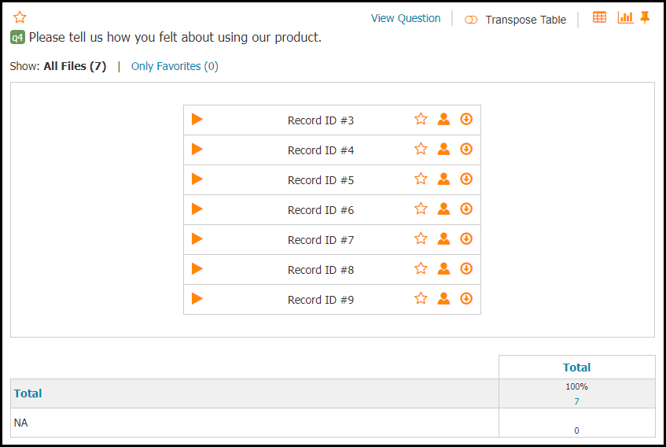Pin this question with pushpin icon
666x447 pixels.
pos(645,17)
